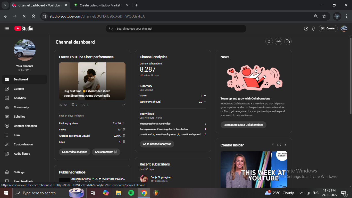Bookmark this page with the star icon
The image size is (352, 198).
point(324,16)
